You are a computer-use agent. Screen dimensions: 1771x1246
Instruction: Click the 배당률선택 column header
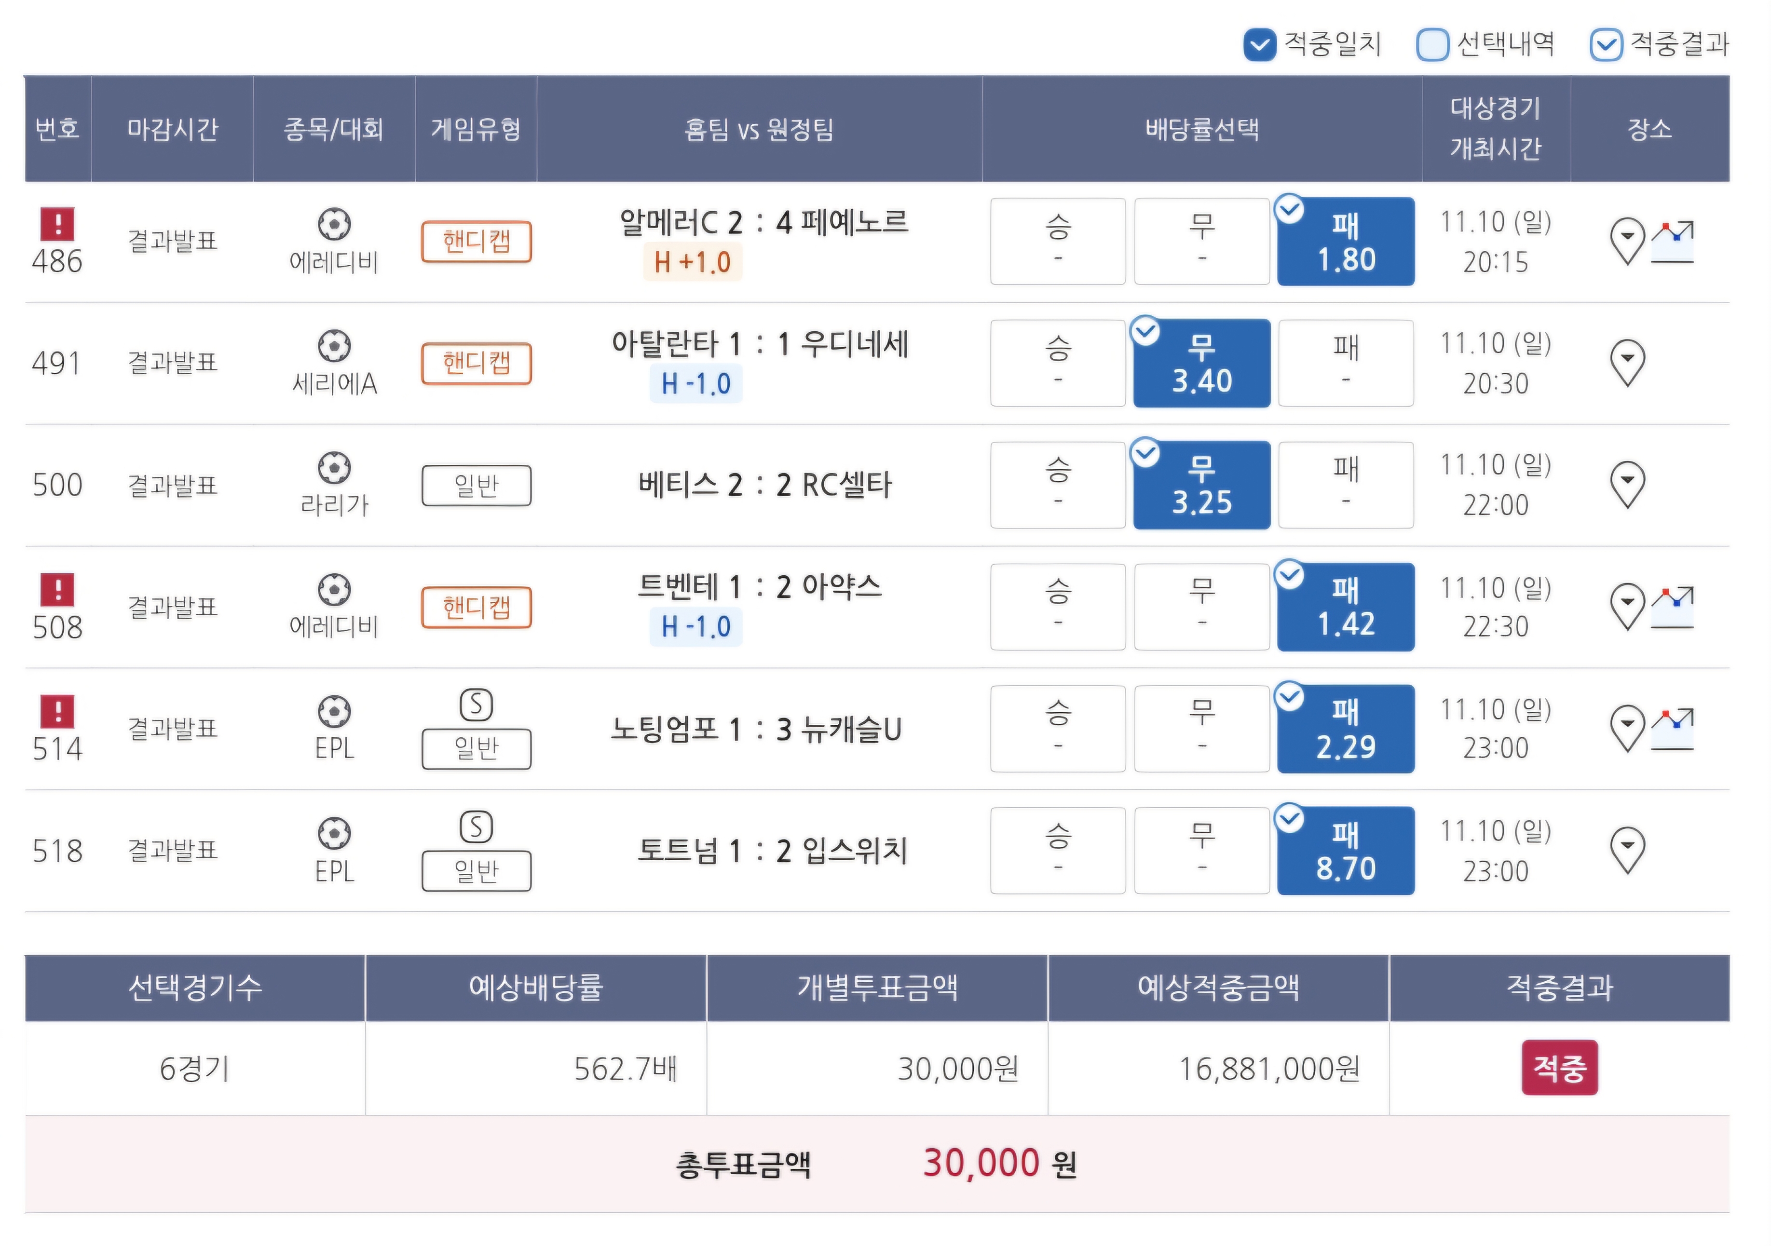(x=1202, y=129)
